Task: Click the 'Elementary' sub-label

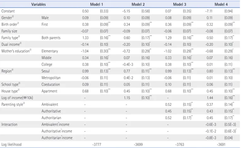Action: click(50, 51)
